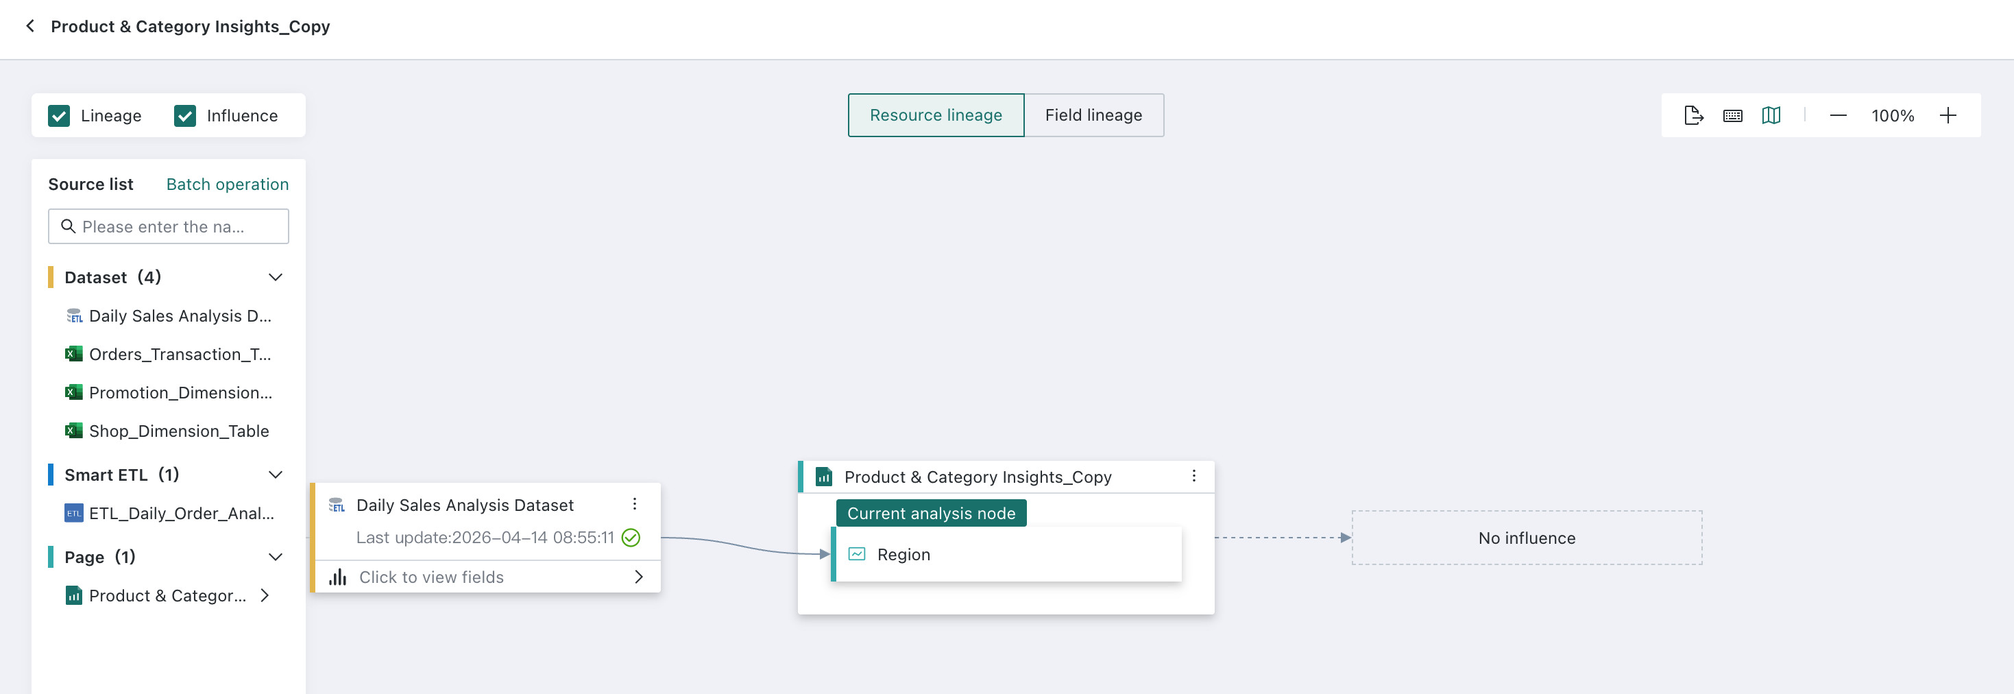Click the 100% zoom level value
Image resolution: width=2014 pixels, height=694 pixels.
coord(1892,116)
